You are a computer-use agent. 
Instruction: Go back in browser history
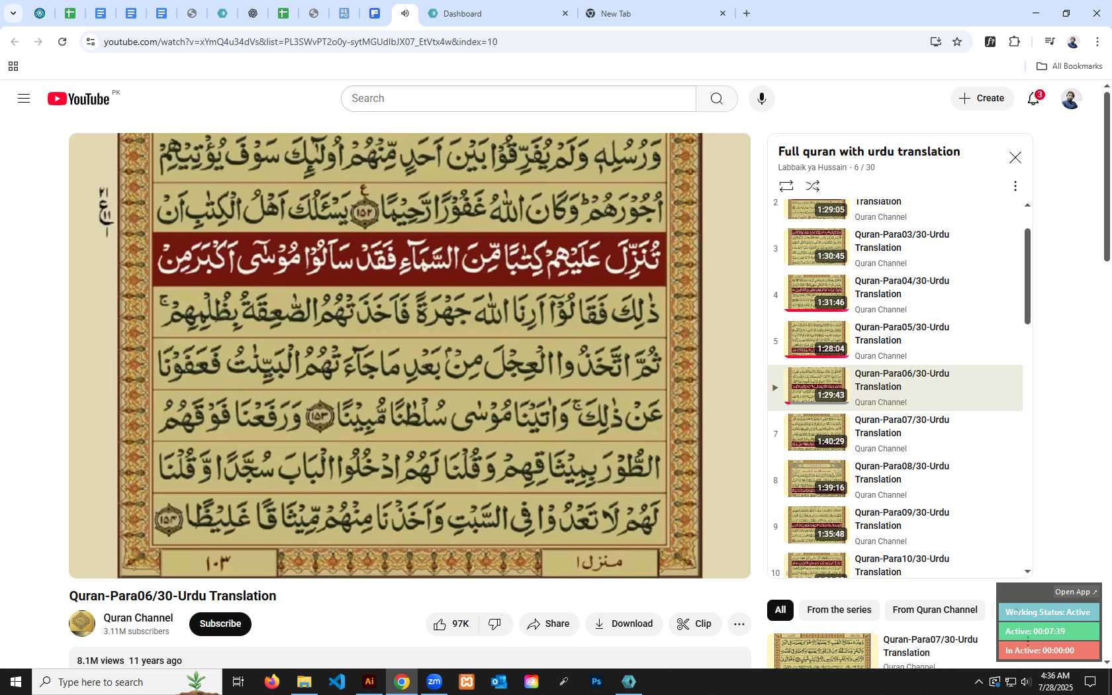(15, 42)
